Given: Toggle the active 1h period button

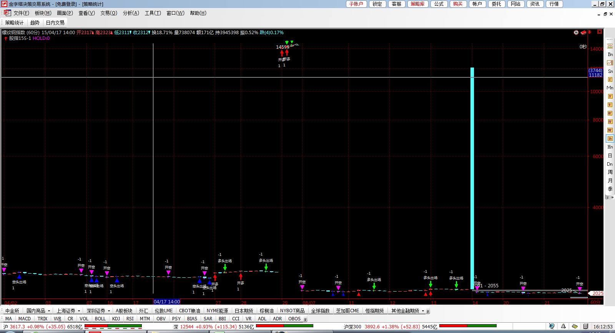Looking at the screenshot, I should 610,138.
